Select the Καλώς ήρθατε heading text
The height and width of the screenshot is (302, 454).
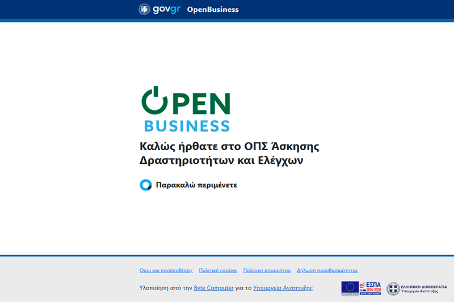[229, 153]
